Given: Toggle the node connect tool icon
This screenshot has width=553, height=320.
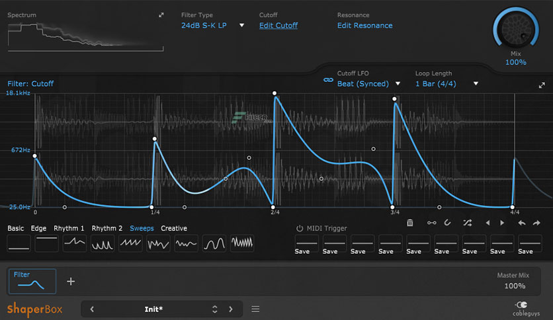Looking at the screenshot, I should (431, 223).
